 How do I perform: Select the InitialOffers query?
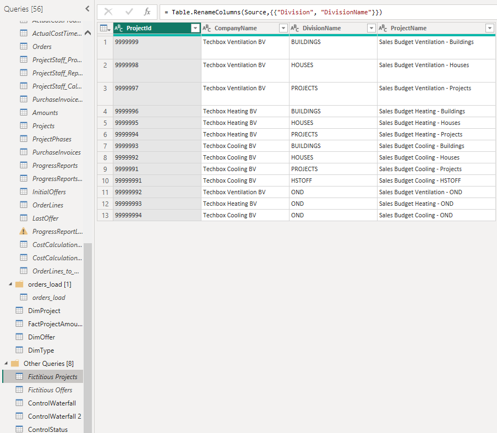[49, 191]
